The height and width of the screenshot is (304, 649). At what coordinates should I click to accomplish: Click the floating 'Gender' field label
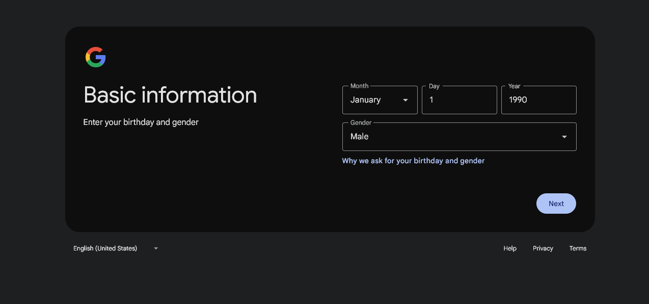tap(361, 123)
